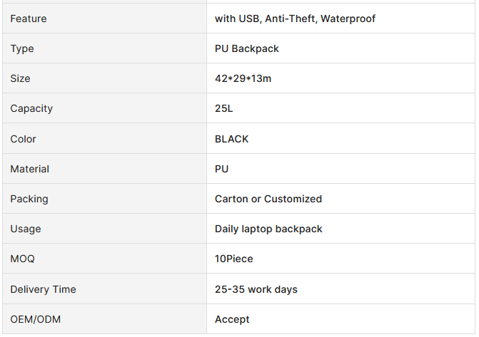Click the Accept value for OEM/ODM
479x337 pixels.
click(232, 319)
